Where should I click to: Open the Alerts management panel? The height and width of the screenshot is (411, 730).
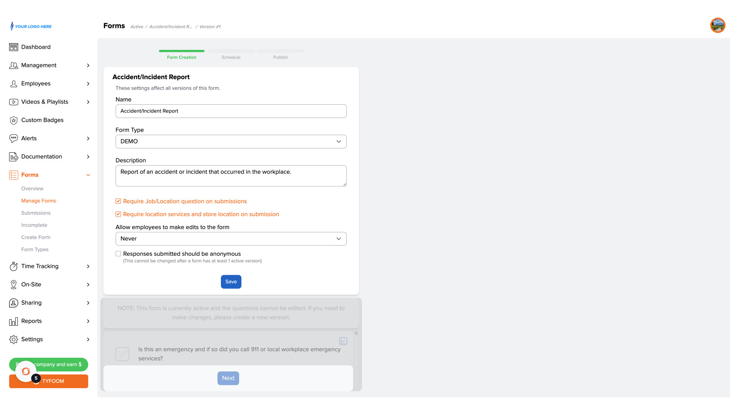[49, 138]
